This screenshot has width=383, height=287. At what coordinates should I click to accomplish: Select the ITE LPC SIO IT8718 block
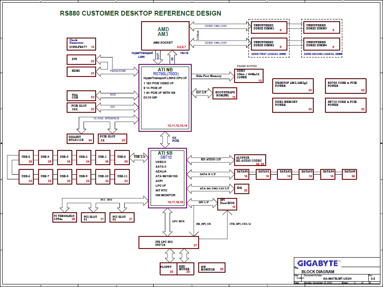click(x=168, y=242)
